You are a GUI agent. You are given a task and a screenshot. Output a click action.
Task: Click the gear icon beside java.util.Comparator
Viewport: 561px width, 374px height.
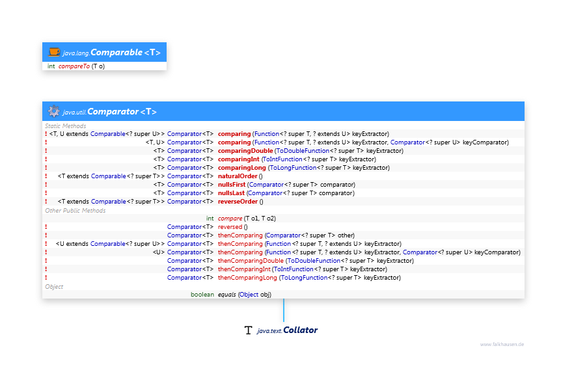54,111
